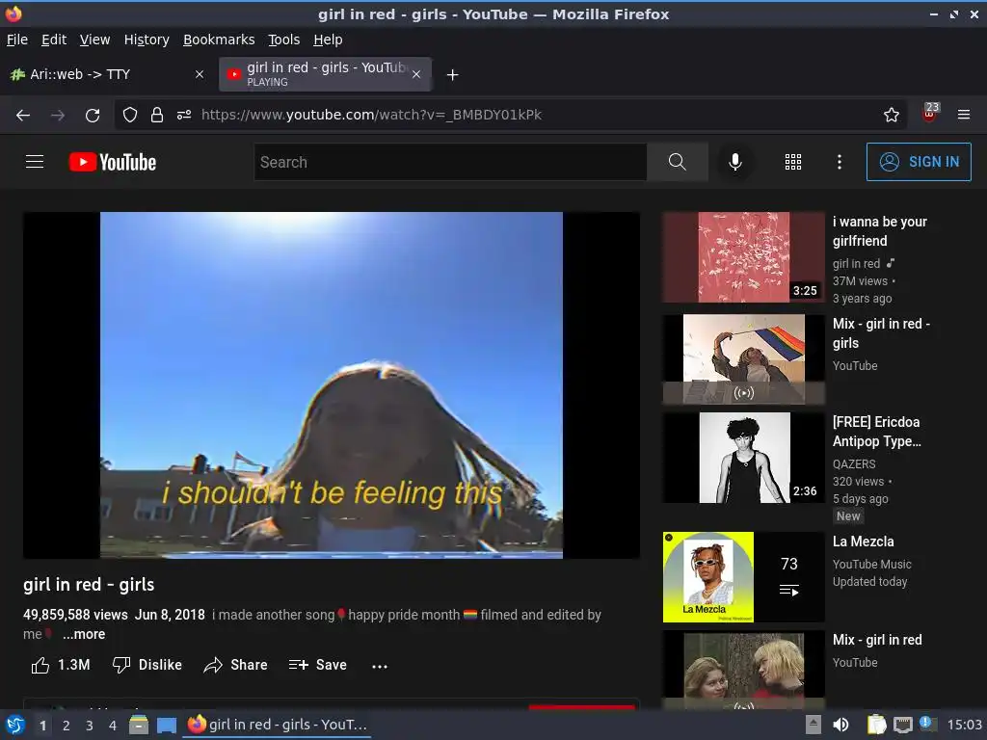Screen dimensions: 987x740
Task: Open the Mix - girl in red - girls thumbnail
Action: click(743, 359)
